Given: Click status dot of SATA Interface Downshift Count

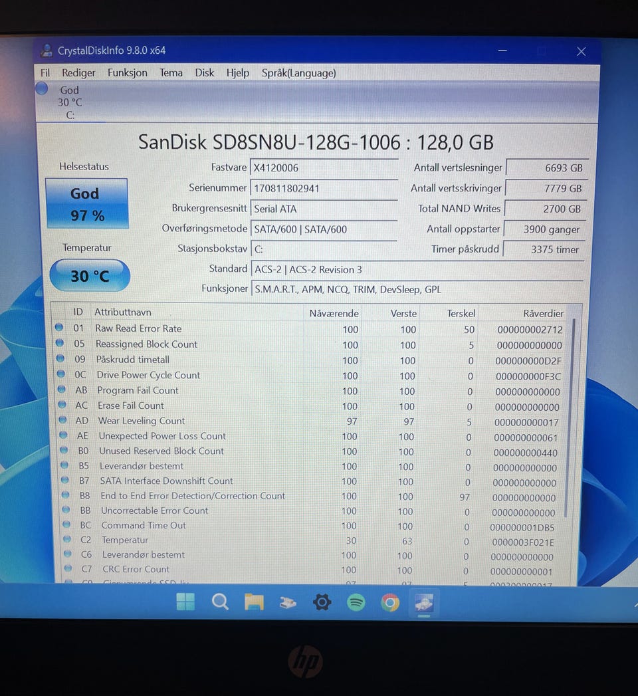Looking at the screenshot, I should pos(64,480).
